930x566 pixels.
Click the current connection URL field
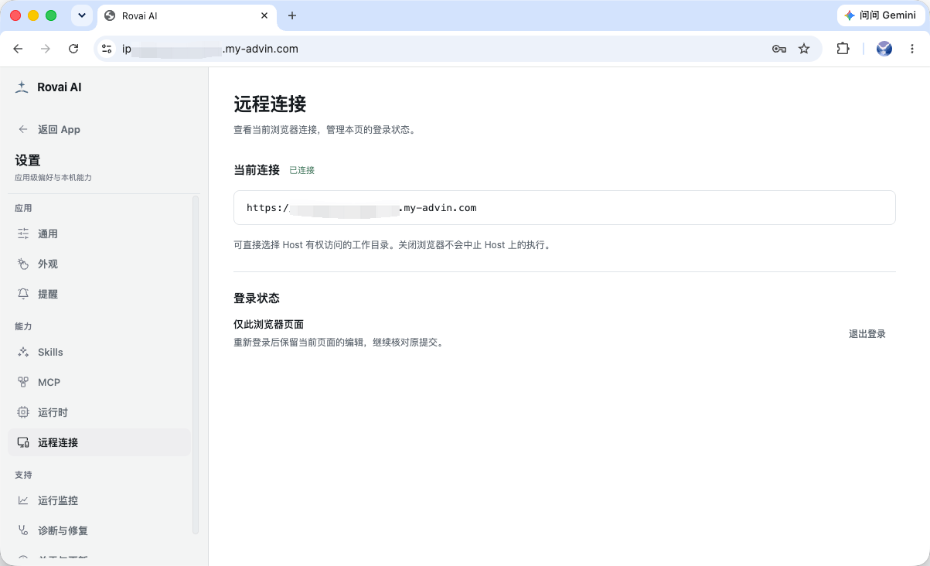564,208
